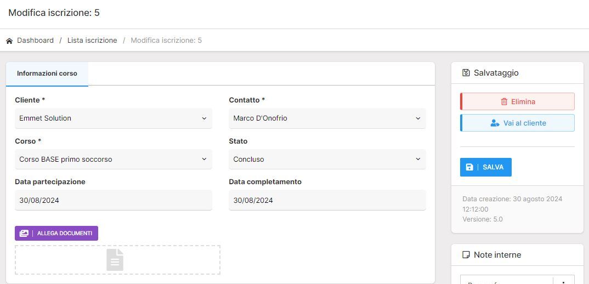Change the Stato dropdown value
The width and height of the screenshot is (589, 284).
point(327,160)
